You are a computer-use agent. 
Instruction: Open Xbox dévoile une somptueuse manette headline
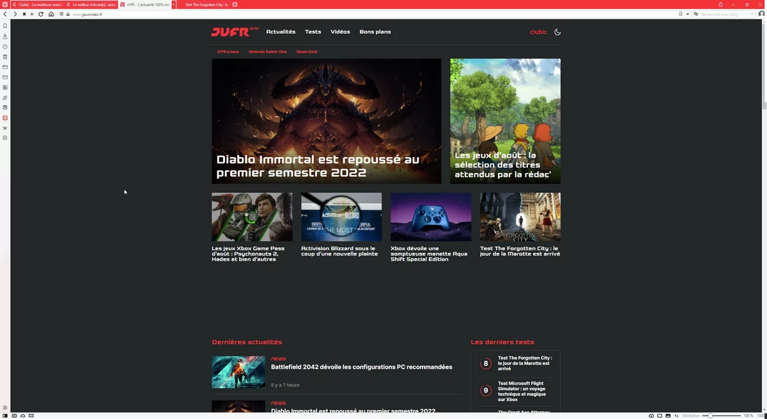429,254
